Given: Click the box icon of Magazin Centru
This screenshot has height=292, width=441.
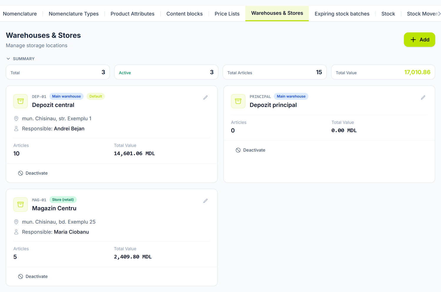Looking at the screenshot, I should tap(21, 204).
